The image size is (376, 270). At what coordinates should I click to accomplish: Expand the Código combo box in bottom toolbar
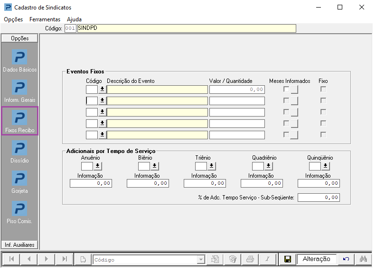(x=201, y=260)
